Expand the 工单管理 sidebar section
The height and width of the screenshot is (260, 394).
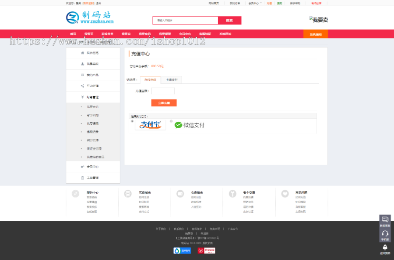92,178
